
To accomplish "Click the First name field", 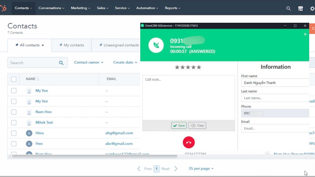I will (275, 83).
